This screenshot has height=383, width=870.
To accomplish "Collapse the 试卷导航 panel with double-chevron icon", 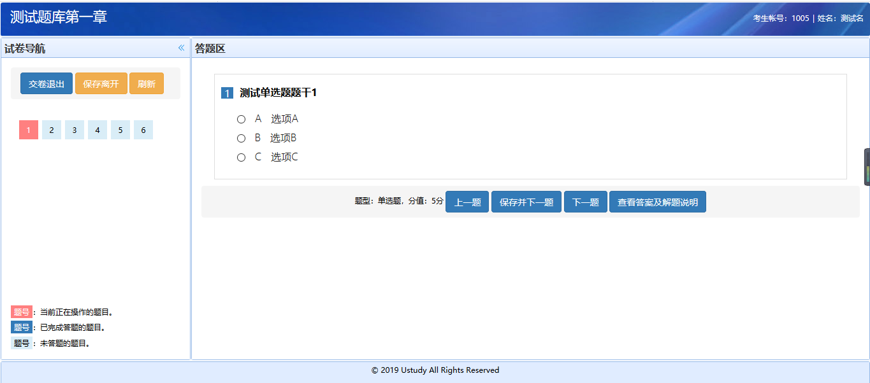I will (x=181, y=48).
